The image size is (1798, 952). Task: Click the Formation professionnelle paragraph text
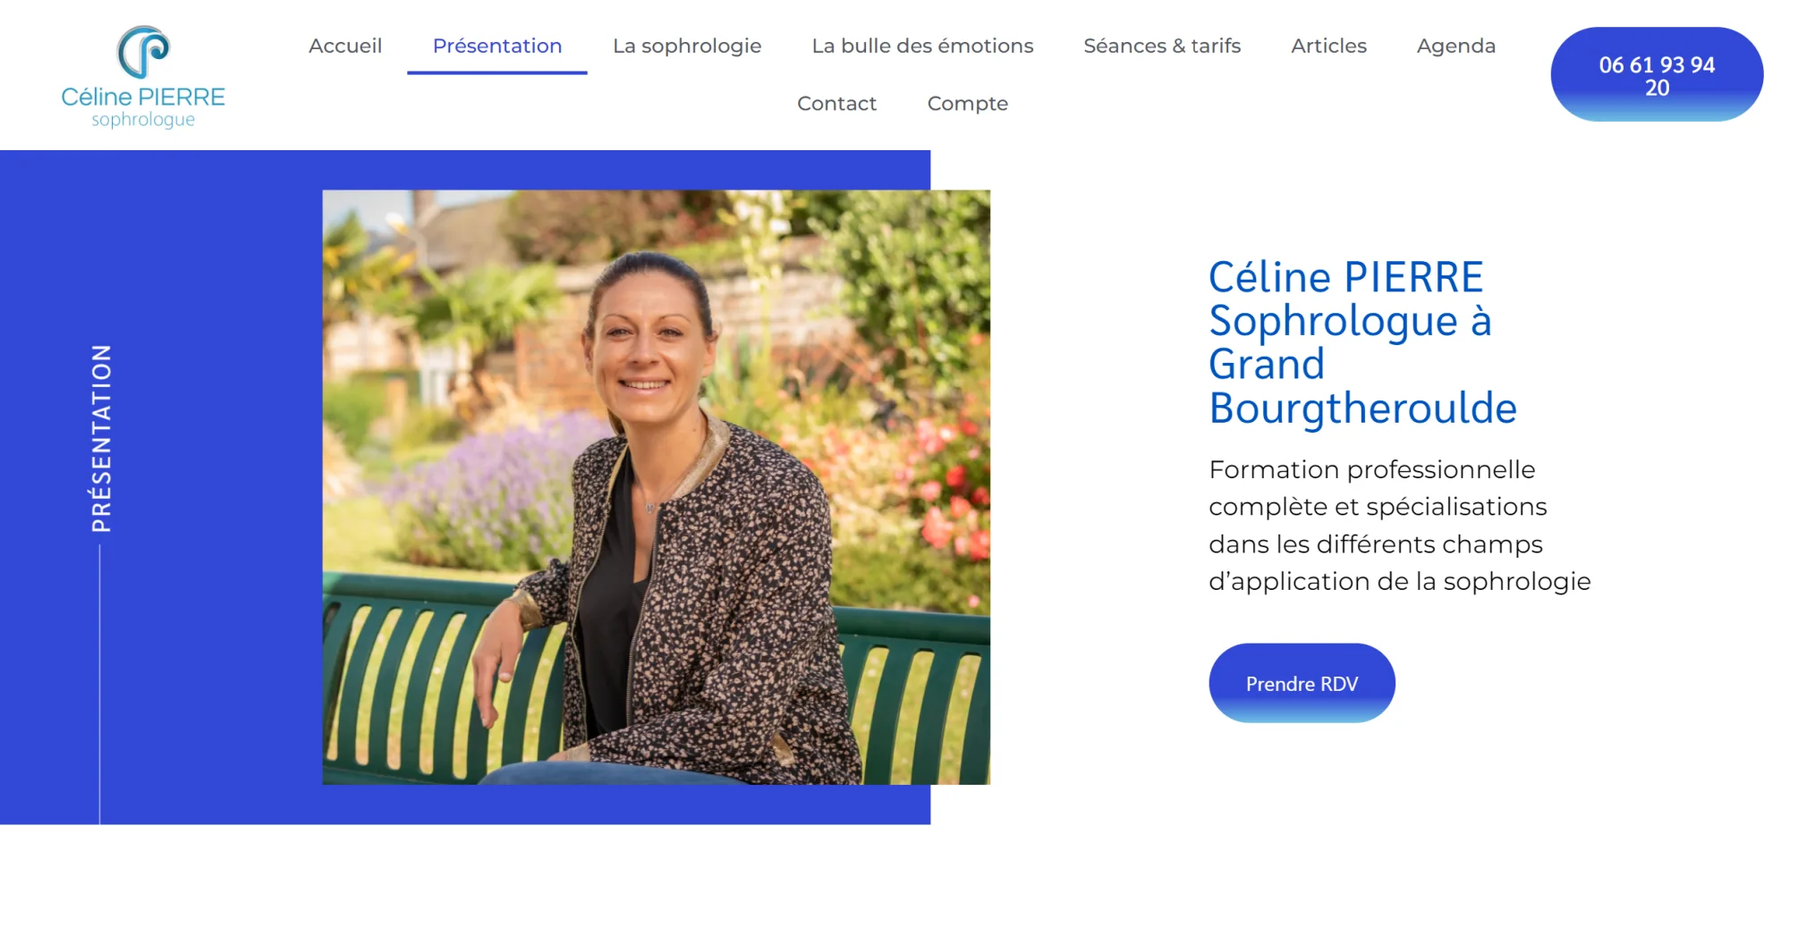(x=1399, y=526)
